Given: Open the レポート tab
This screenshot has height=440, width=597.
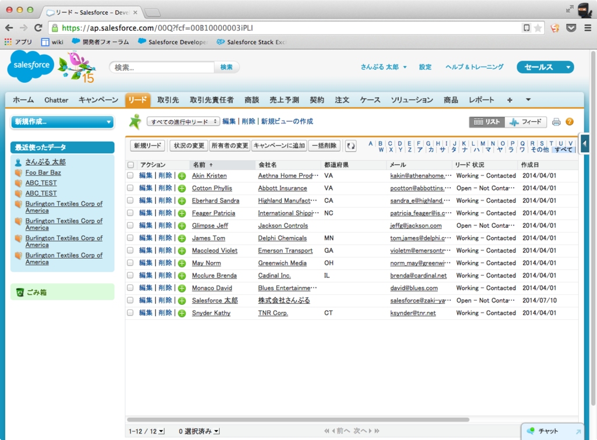Looking at the screenshot, I should pyautogui.click(x=481, y=100).
